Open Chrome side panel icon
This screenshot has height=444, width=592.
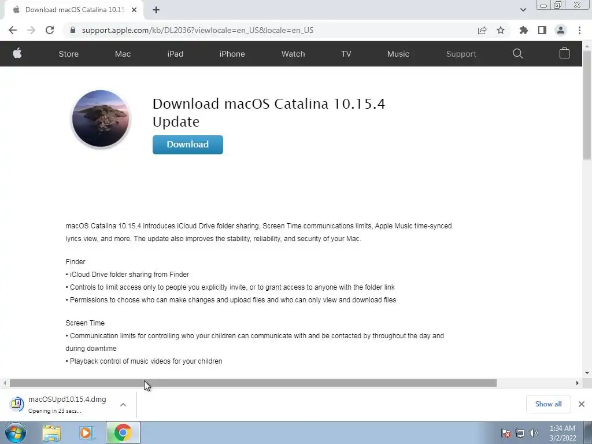coord(542,30)
